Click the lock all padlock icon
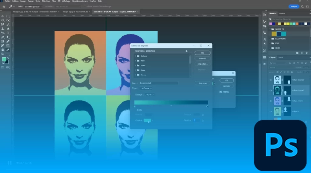The height and width of the screenshot is (173, 311). (292, 72)
